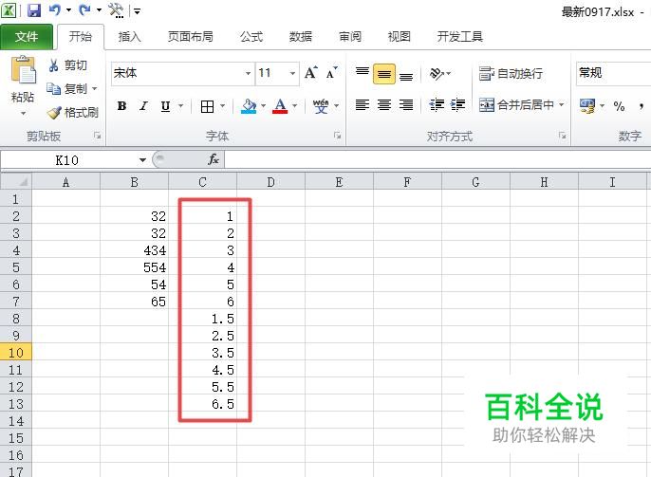This screenshot has width=651, height=477.
Task: Click the 复制 copy button
Action: pyautogui.click(x=66, y=89)
